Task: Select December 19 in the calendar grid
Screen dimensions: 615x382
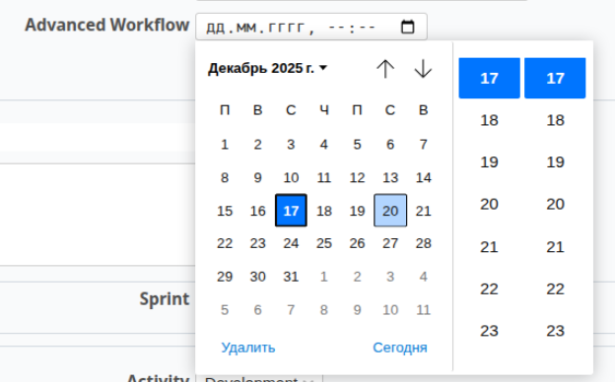Action: coord(357,211)
